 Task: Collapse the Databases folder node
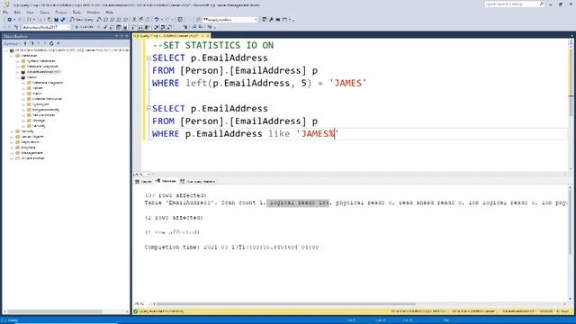click(x=12, y=56)
